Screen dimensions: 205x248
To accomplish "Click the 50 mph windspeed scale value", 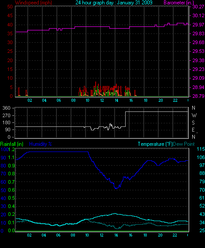I will pyautogui.click(x=10, y=7).
